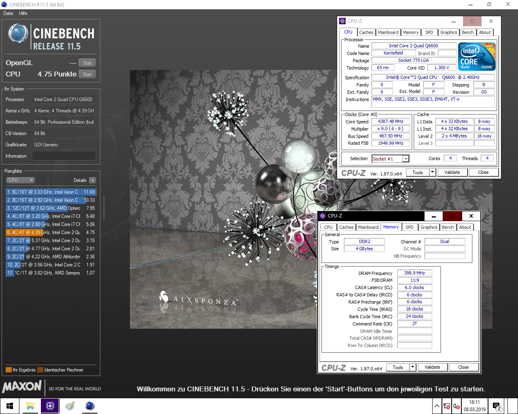This screenshot has height=414, width=518.
Task: Click Tools button in Memory CPU-Z
Action: click(x=398, y=368)
